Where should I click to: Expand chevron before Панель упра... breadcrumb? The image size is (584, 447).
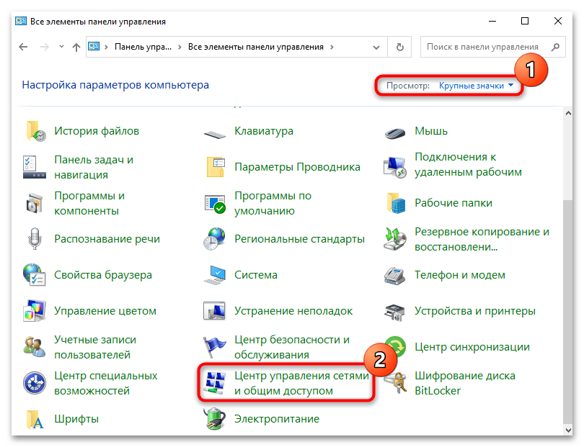point(107,48)
